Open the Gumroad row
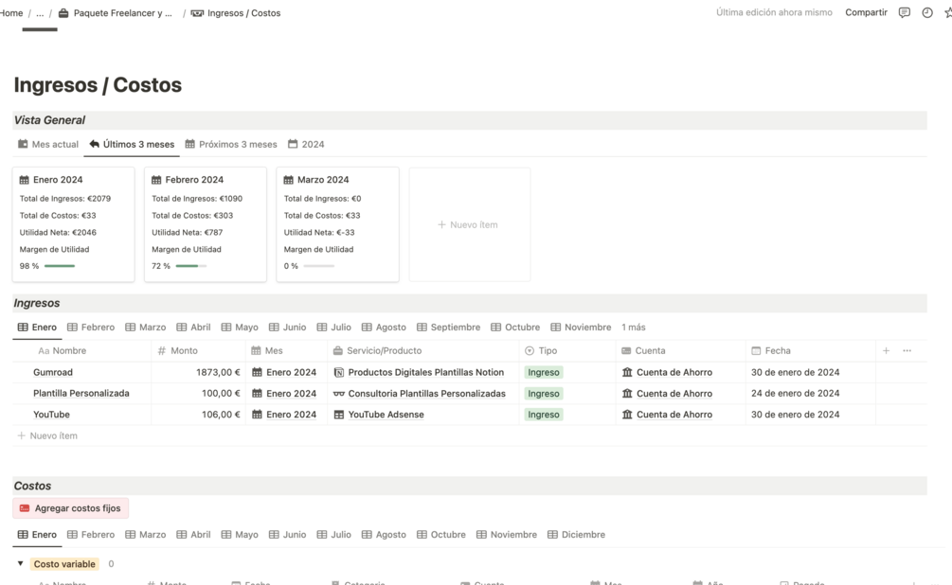Image resolution: width=952 pixels, height=585 pixels. click(x=53, y=373)
